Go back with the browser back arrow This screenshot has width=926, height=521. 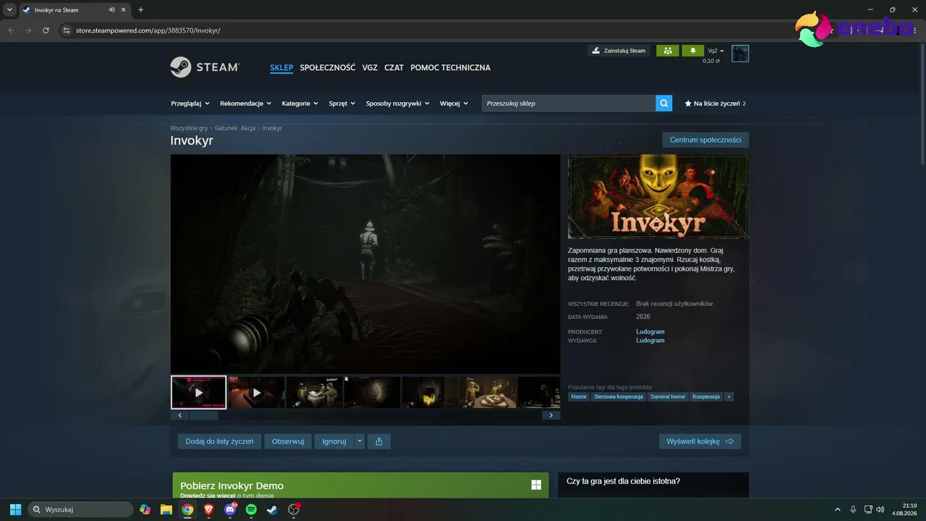11,30
